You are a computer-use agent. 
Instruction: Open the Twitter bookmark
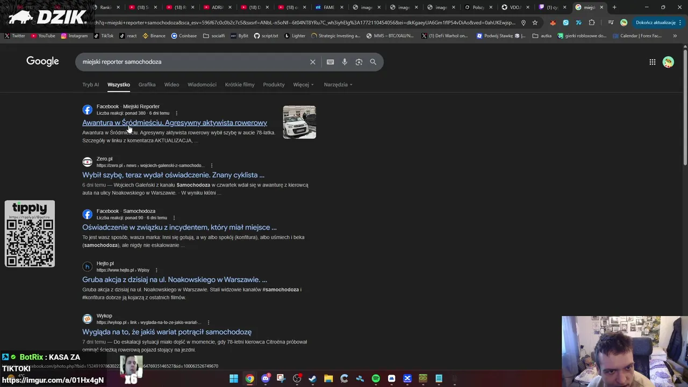coord(15,36)
